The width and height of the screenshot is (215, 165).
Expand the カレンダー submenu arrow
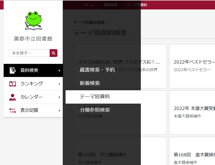tap(59, 97)
